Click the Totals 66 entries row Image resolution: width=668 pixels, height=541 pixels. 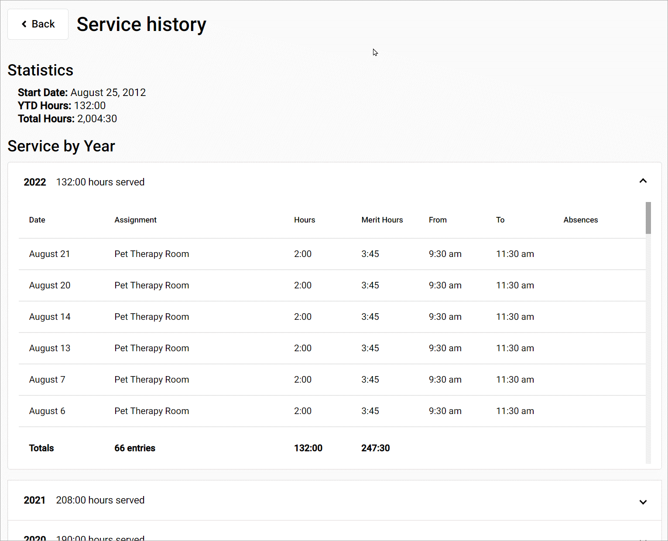pyautogui.click(x=134, y=448)
